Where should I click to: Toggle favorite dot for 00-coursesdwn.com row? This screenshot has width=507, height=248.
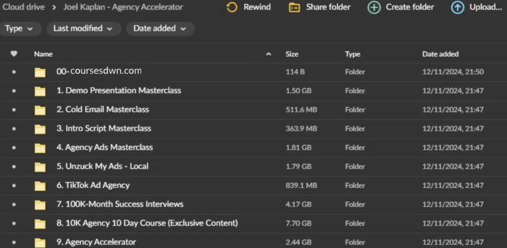point(13,72)
